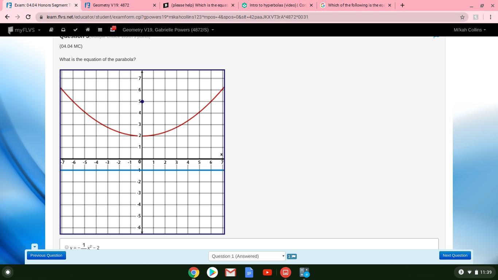Image resolution: width=498 pixels, height=280 pixels.
Task: Open the red image app on shelf
Action: tap(285, 272)
